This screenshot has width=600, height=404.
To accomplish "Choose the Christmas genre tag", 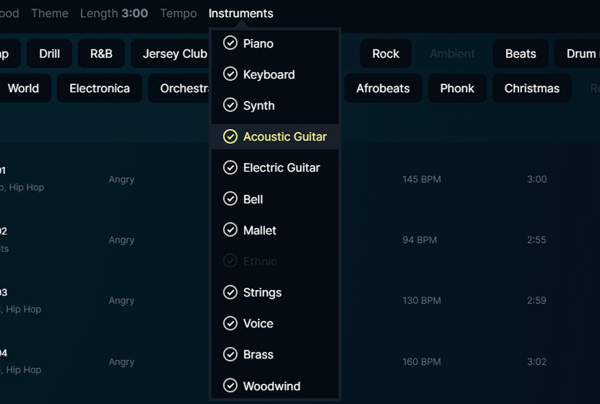I will (x=532, y=88).
